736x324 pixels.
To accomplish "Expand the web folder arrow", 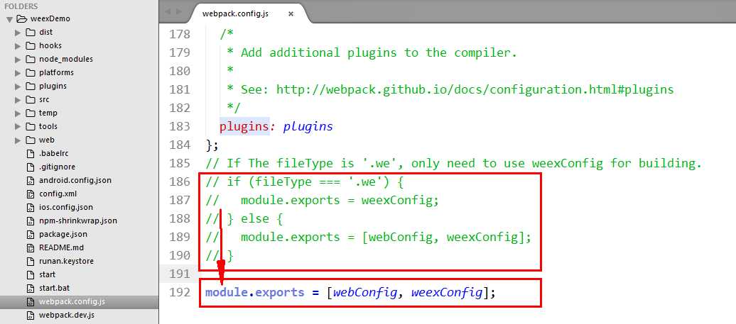I will pos(18,140).
